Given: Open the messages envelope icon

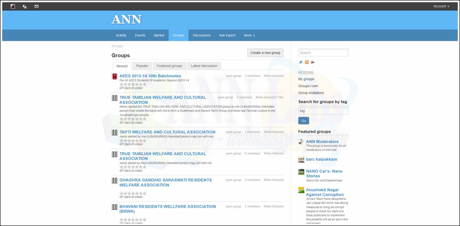Looking at the screenshot, I should 36,6.
